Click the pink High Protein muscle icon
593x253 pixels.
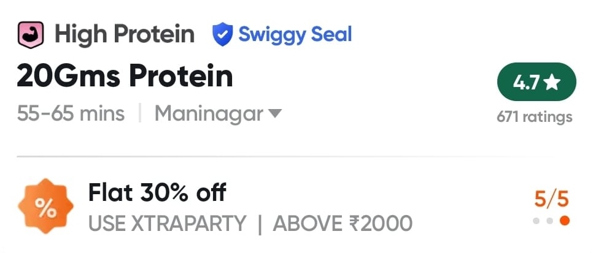pos(30,34)
